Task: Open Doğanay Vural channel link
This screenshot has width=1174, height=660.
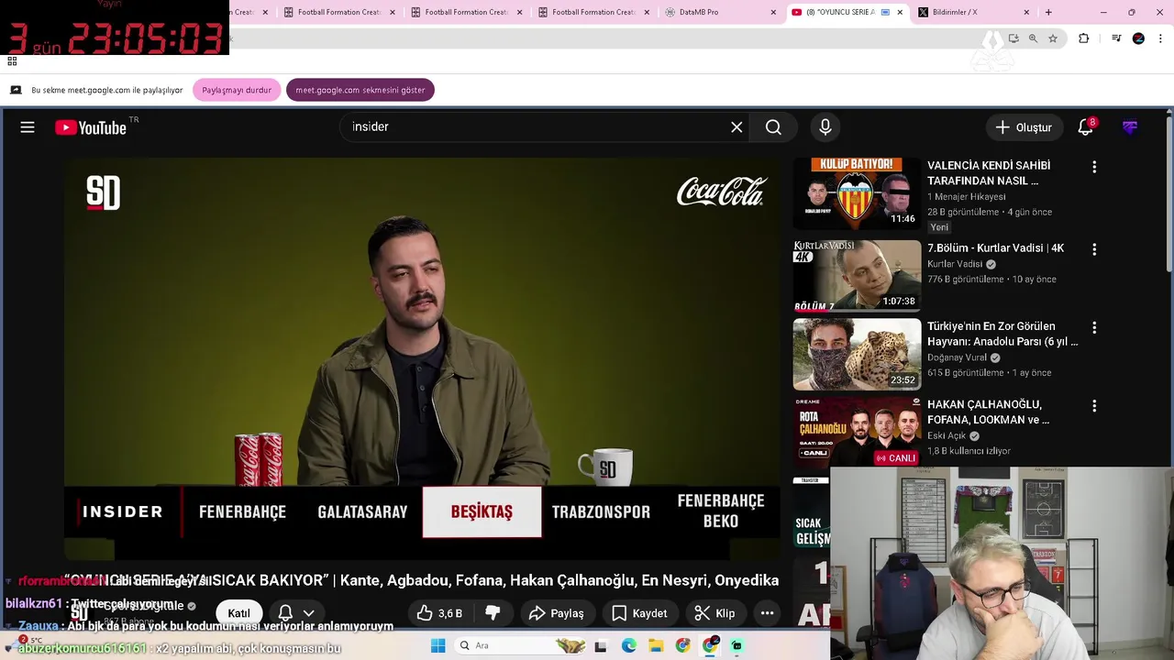Action: 957,357
